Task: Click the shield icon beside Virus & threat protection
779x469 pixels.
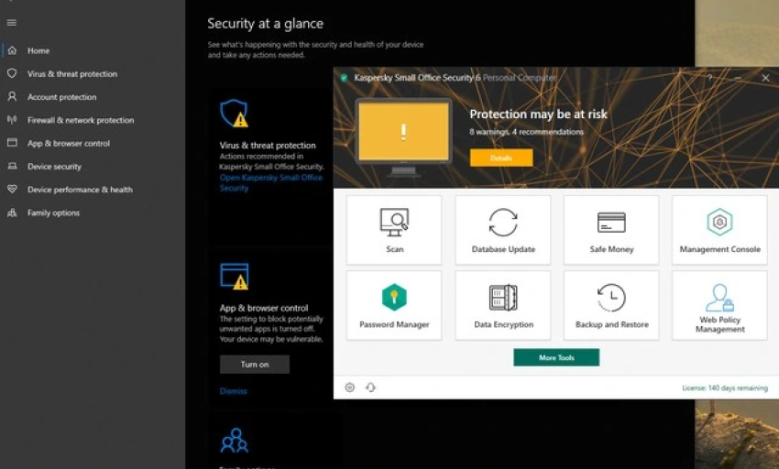Action: pyautogui.click(x=13, y=73)
